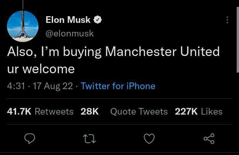239x155 pixels.
Task: Click the Elon Musk display name
Action: (x=68, y=20)
